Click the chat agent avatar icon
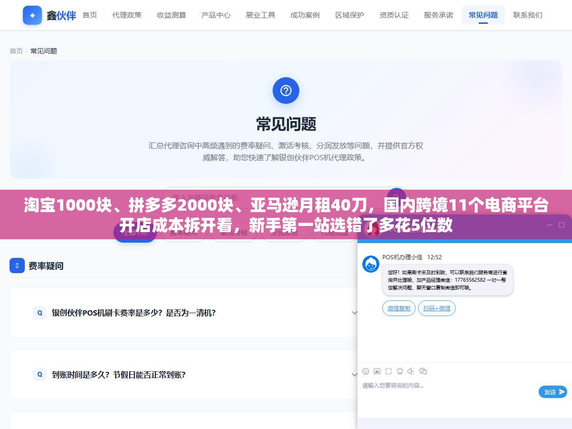The width and height of the screenshot is (572, 429). [x=371, y=264]
